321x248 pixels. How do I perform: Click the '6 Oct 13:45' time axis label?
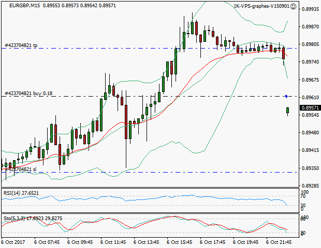(x=147, y=242)
